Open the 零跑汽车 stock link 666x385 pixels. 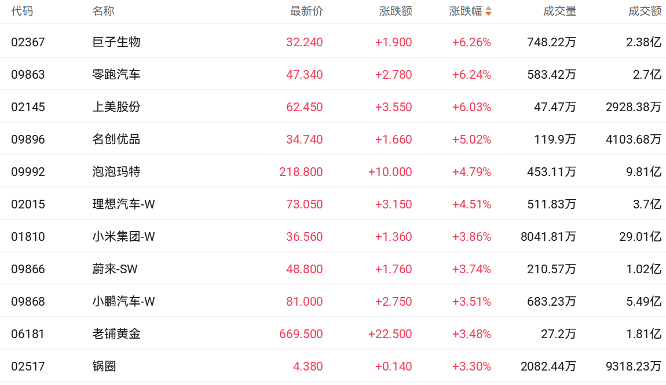pos(116,75)
